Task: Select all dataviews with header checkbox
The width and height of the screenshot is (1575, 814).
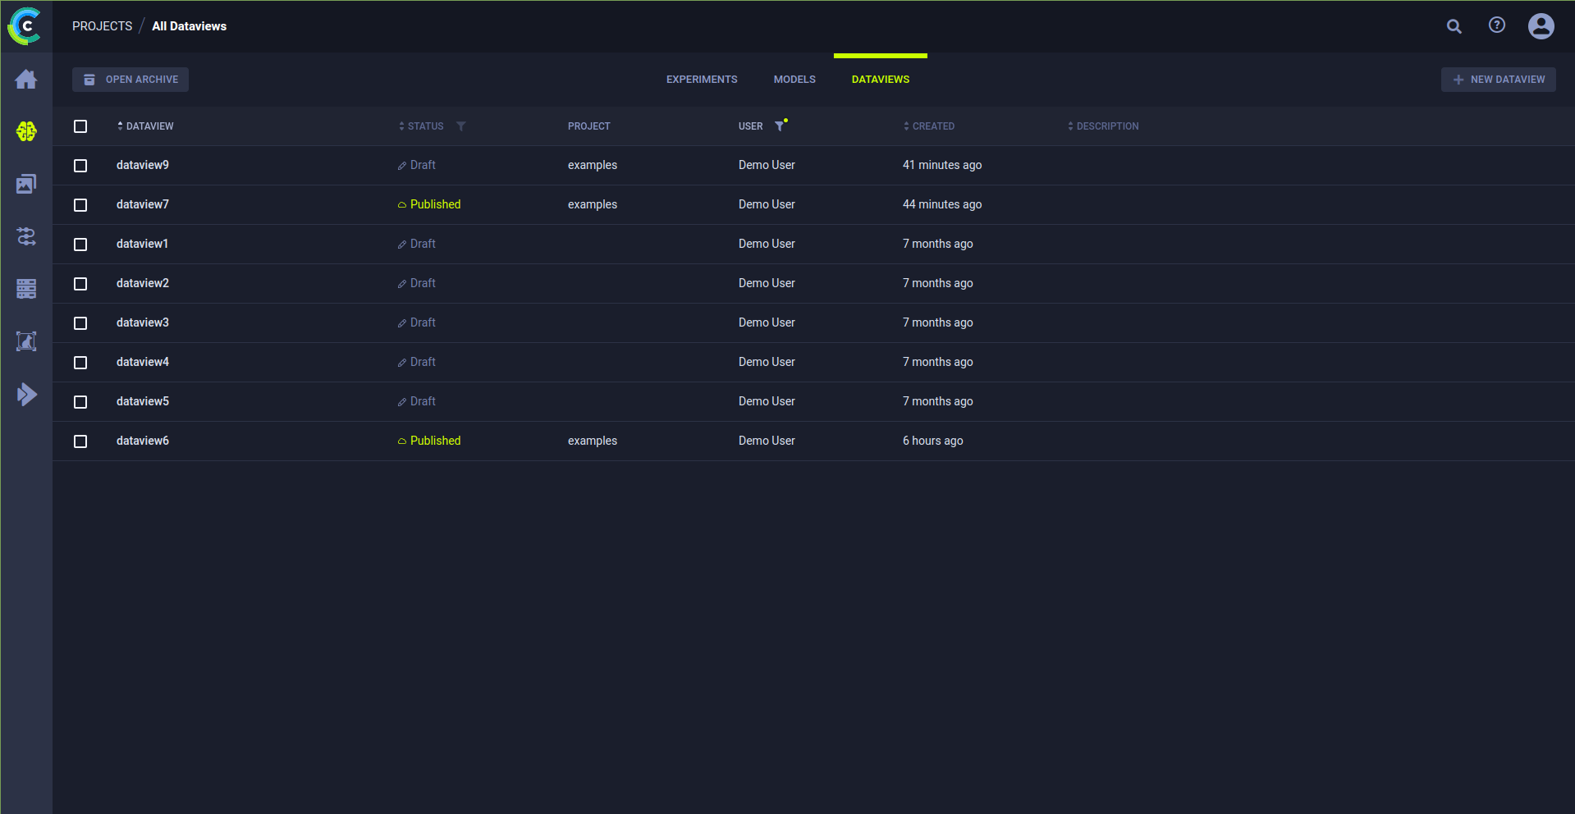Action: point(80,126)
